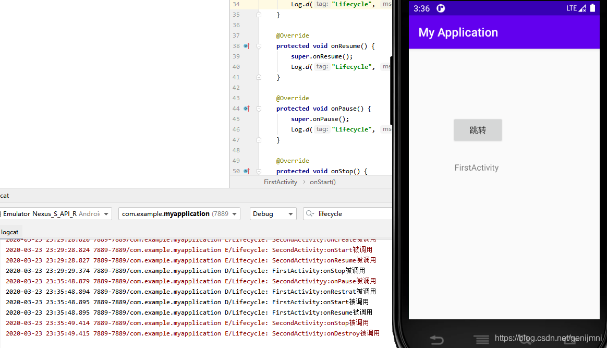Click fold end marker after onPause closing brace
607x348 pixels.
(259, 140)
